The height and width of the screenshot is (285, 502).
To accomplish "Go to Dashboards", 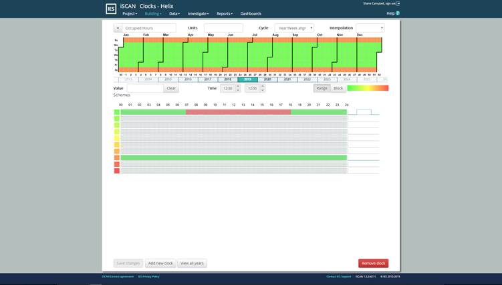I will (251, 14).
